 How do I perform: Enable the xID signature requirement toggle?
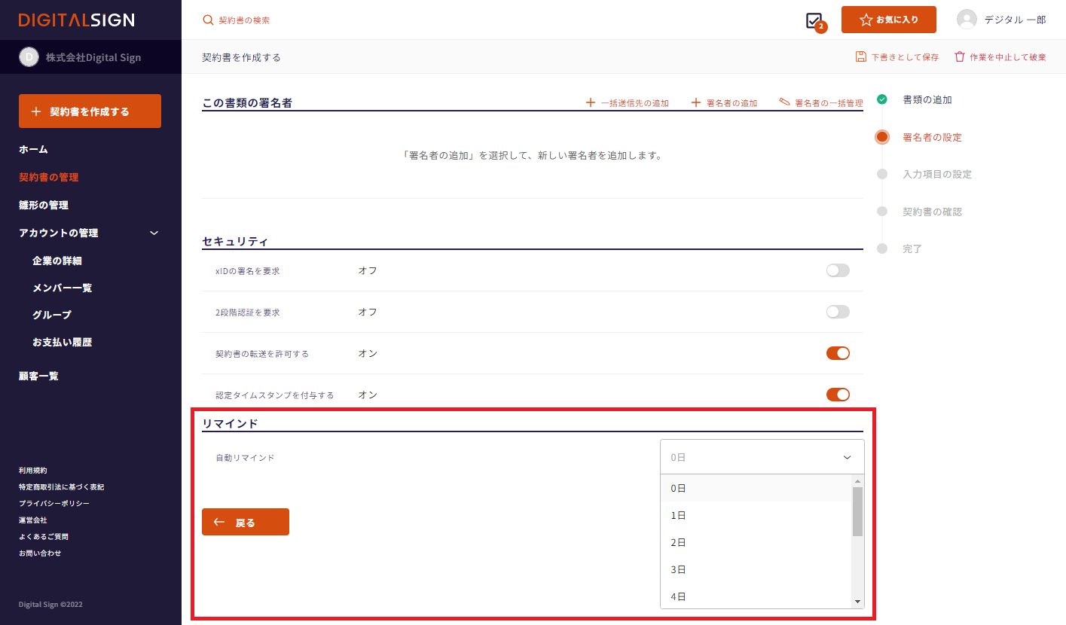click(837, 270)
